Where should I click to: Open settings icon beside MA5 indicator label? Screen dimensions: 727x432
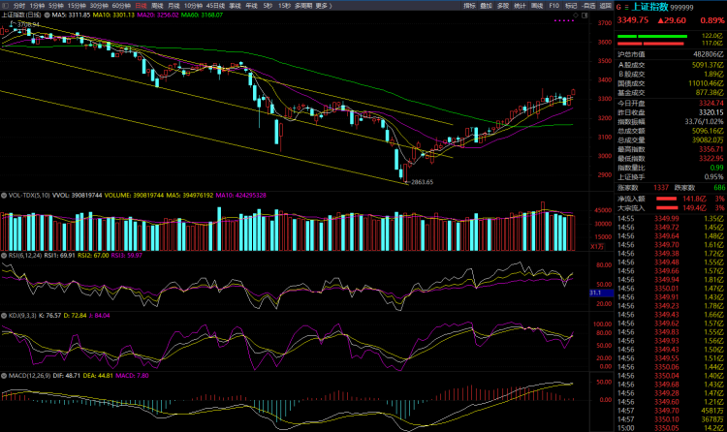tap(47, 16)
